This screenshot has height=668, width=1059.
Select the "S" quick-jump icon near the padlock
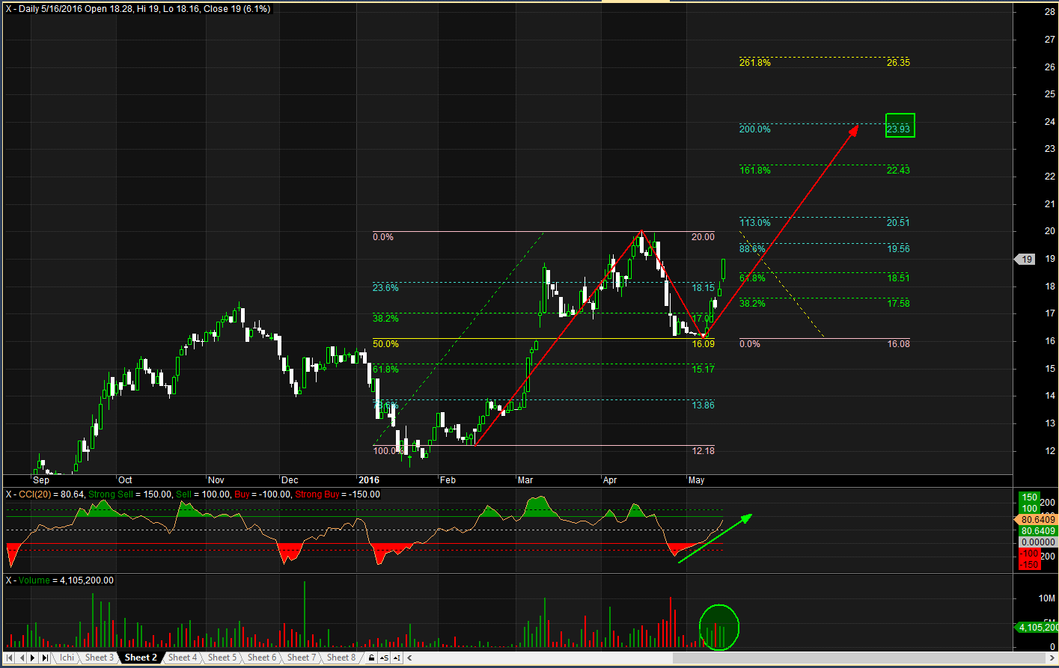[384, 658]
